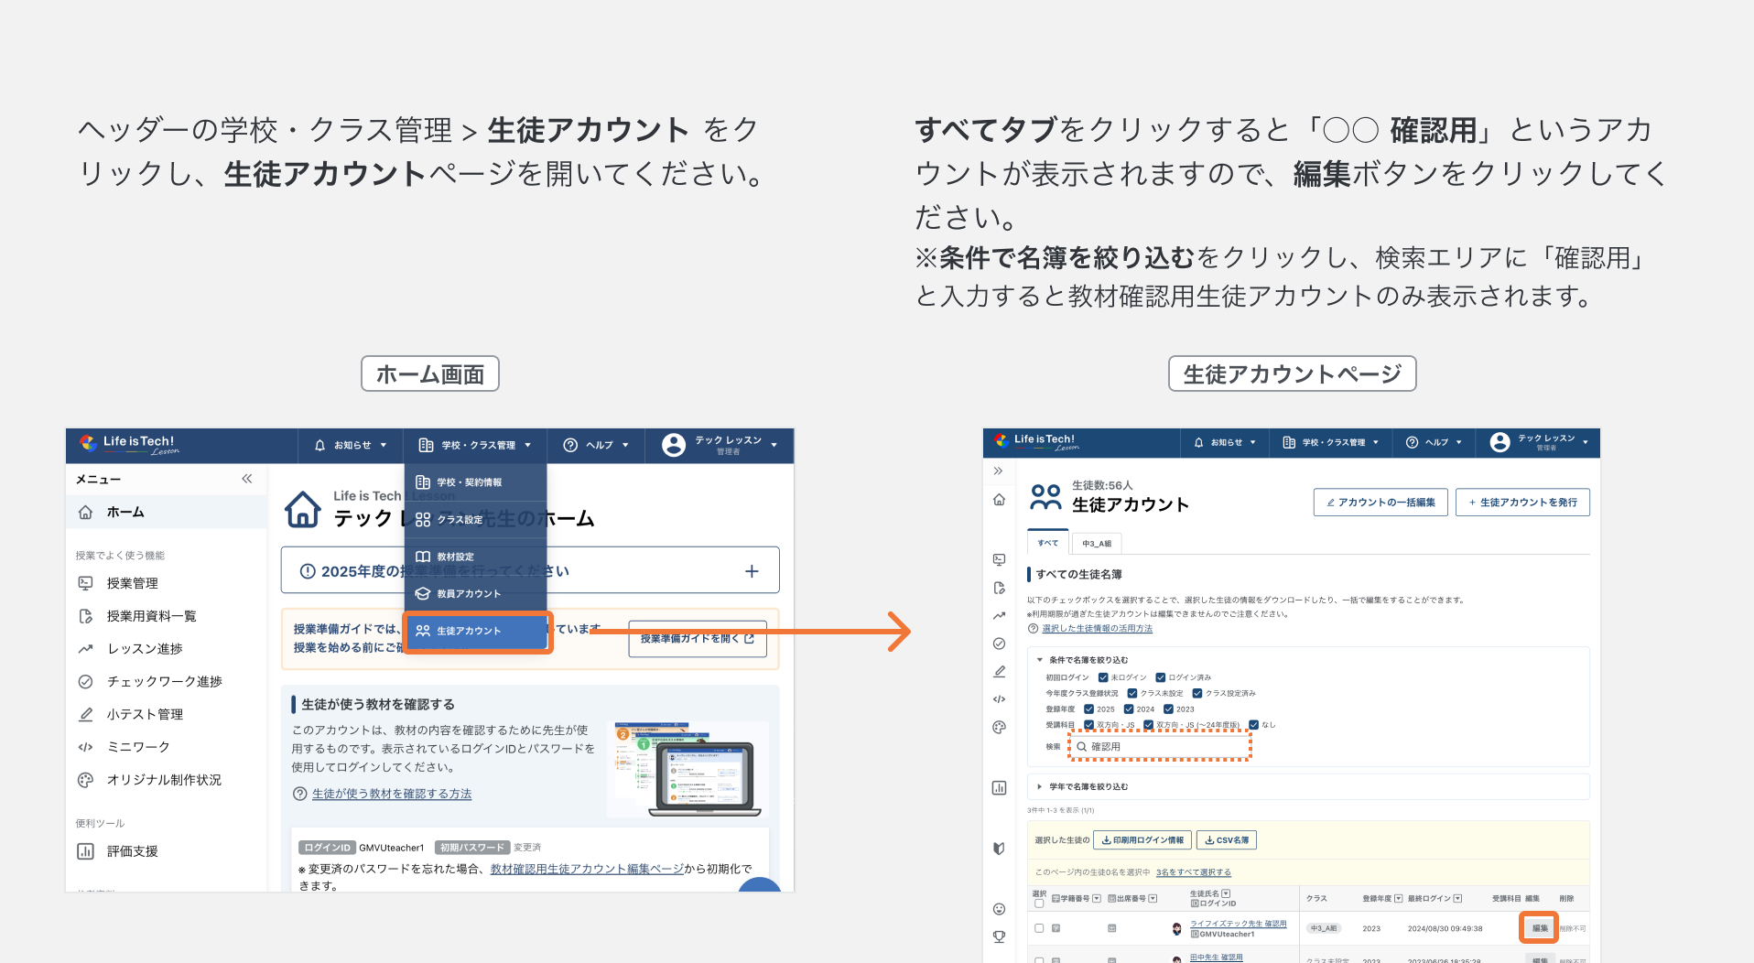Uncheck the 2024 registration year filter

pos(1130,709)
